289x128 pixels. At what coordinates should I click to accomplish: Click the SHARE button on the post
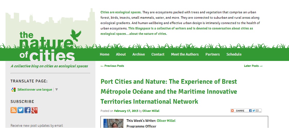point(246,111)
